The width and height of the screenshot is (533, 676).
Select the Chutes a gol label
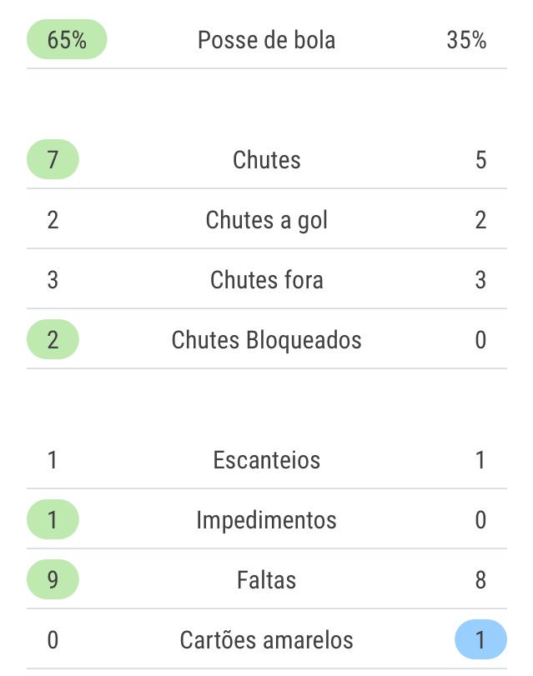[x=267, y=220]
